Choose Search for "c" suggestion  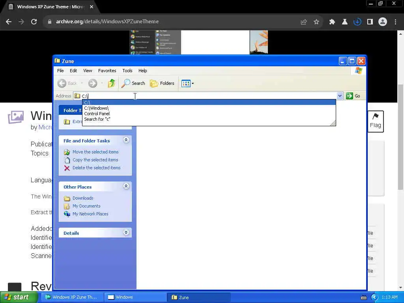(209, 119)
